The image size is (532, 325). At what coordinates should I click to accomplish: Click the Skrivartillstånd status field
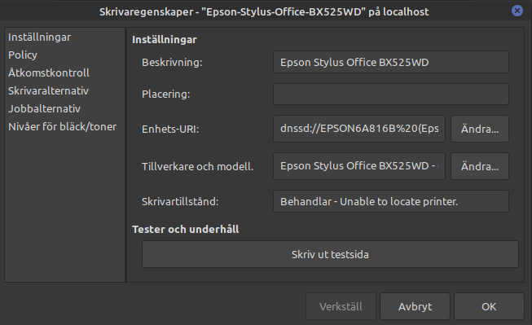pos(391,201)
